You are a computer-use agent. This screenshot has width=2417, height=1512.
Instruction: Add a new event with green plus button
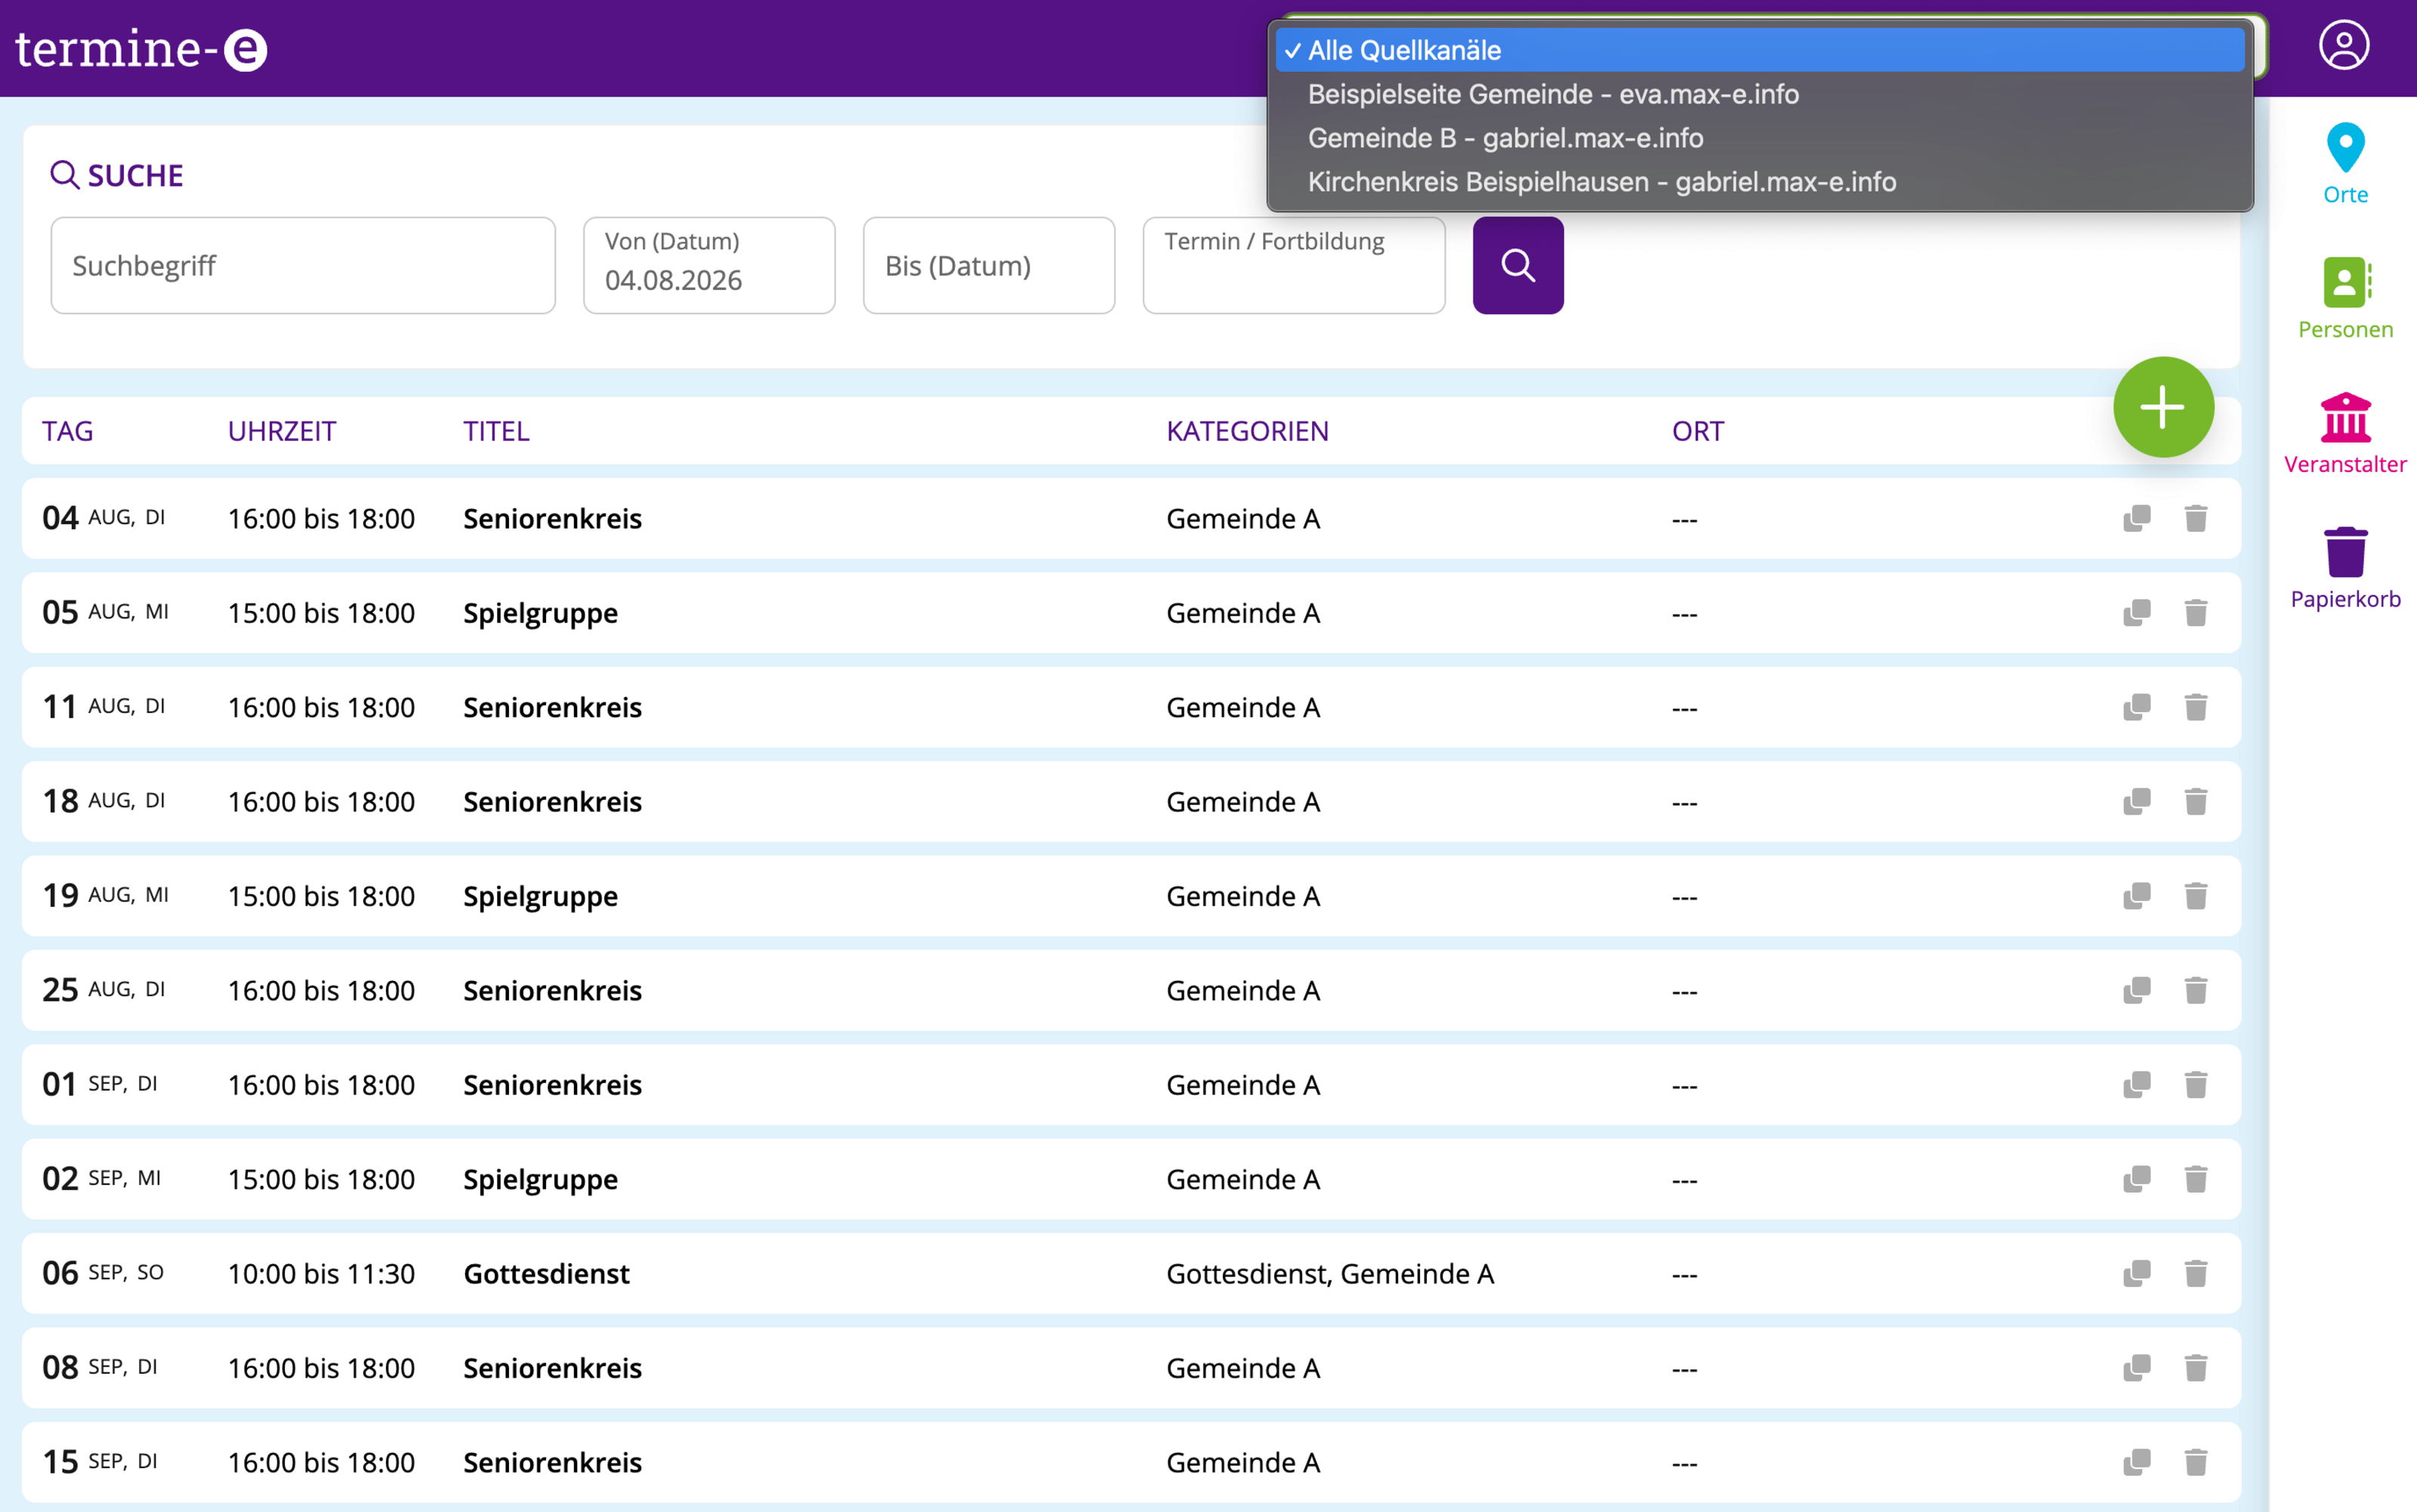click(x=2163, y=407)
